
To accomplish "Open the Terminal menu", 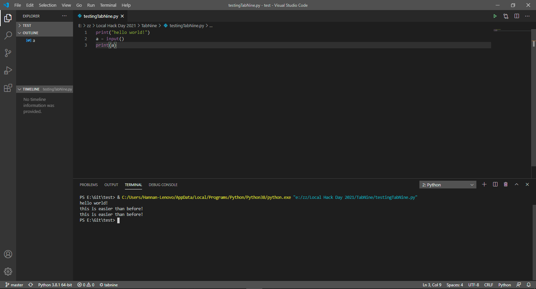I will (108, 5).
